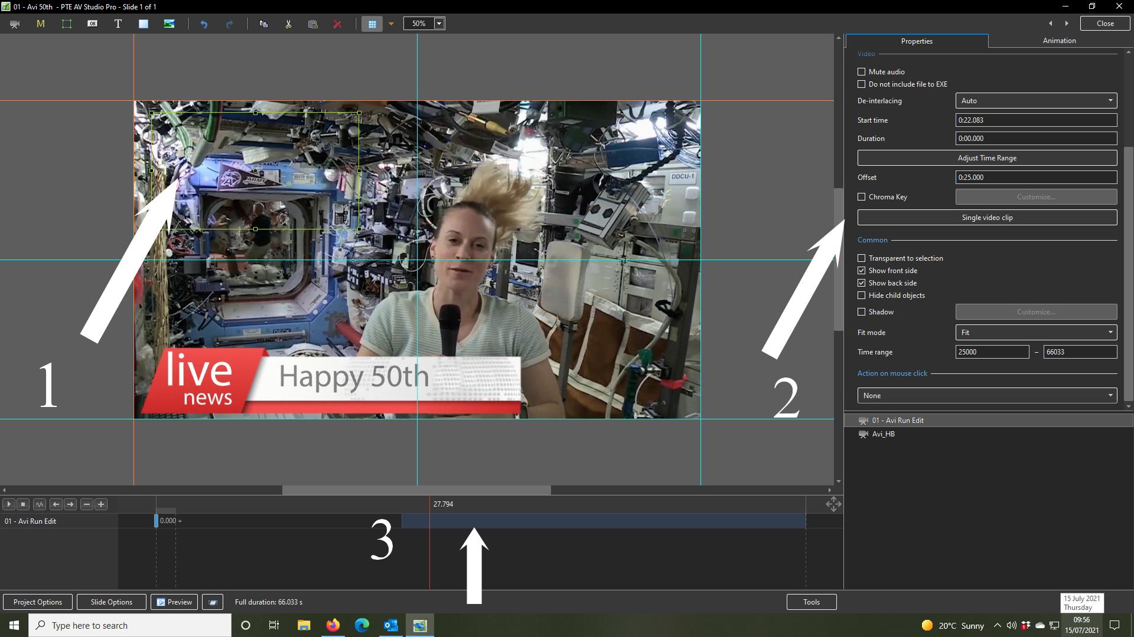Play the timeline
This screenshot has height=637, width=1134.
8,504
